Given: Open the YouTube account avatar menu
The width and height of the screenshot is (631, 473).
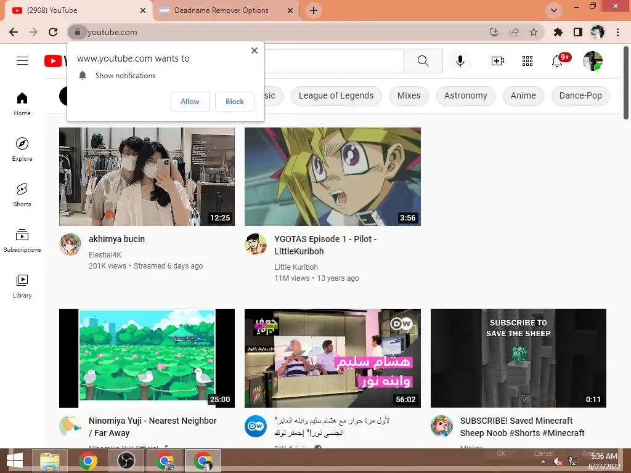Looking at the screenshot, I should (593, 61).
